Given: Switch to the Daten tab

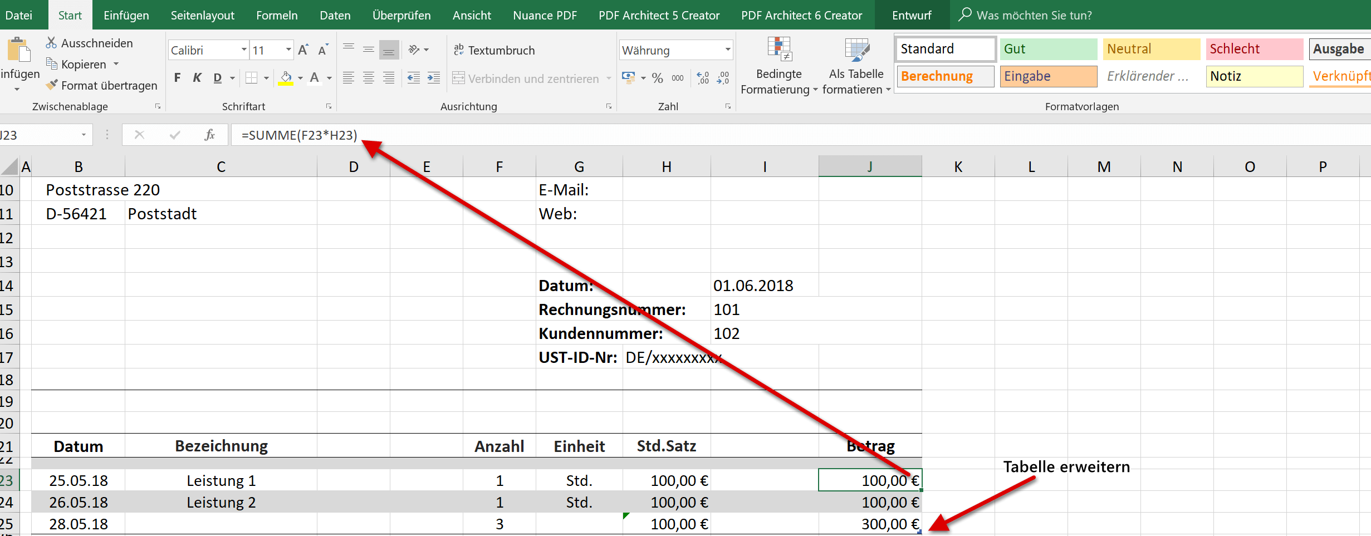Looking at the screenshot, I should pyautogui.click(x=335, y=15).
